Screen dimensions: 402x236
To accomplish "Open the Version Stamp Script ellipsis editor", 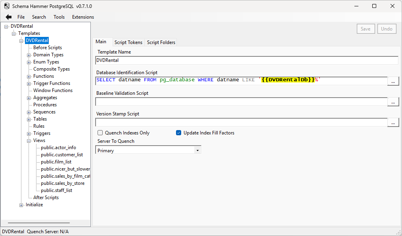I will 393,122.
